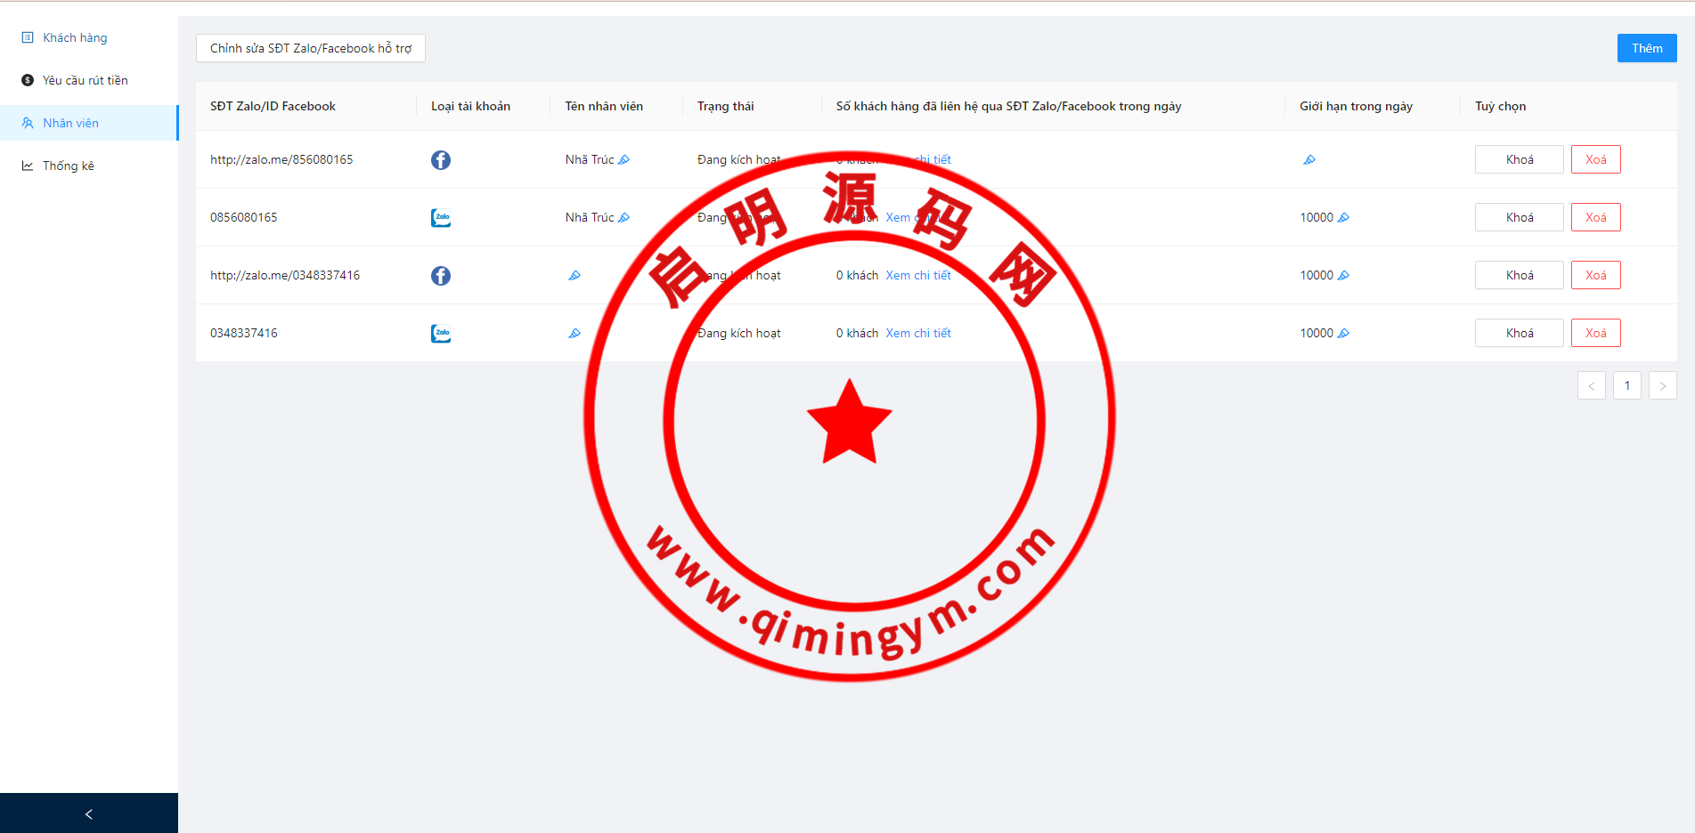Open Xem chi tiết for 0348337416
Viewport: 1695px width, 833px height.
(918, 333)
